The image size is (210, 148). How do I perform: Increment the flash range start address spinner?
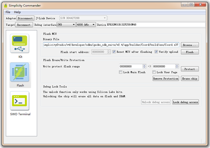pyautogui.click(x=144, y=65)
